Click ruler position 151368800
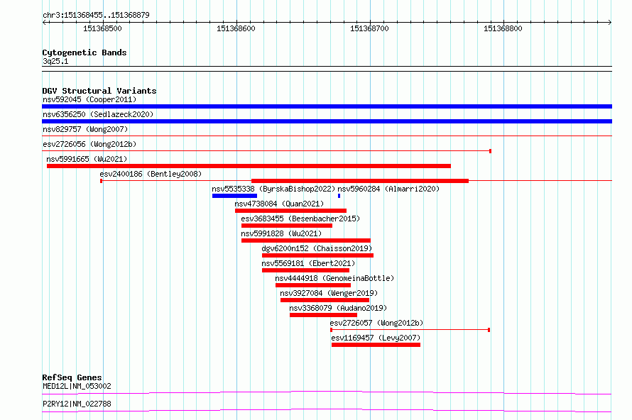This screenshot has height=420, width=632. pos(503,28)
